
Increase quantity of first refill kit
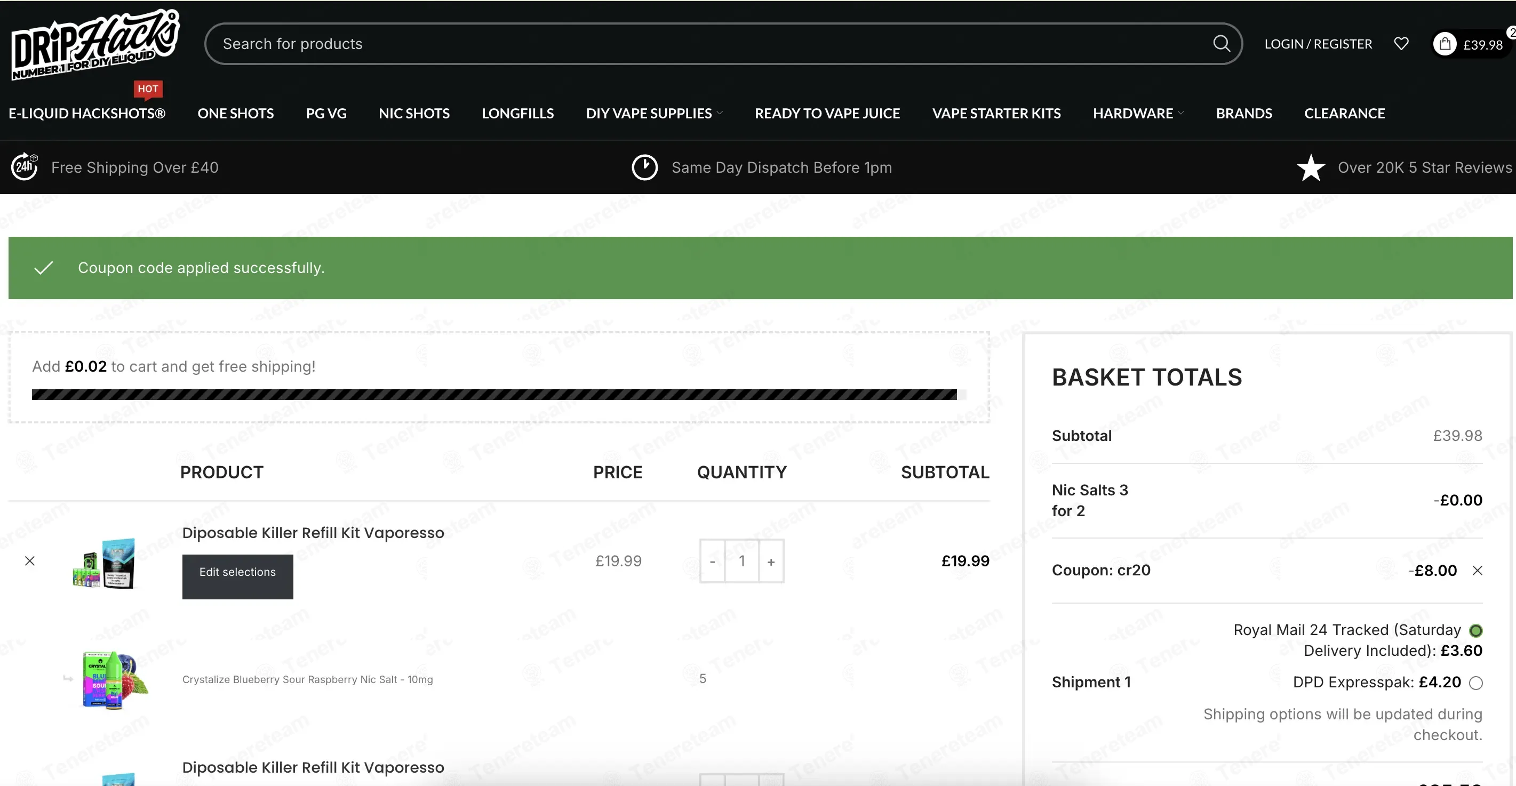click(x=771, y=562)
